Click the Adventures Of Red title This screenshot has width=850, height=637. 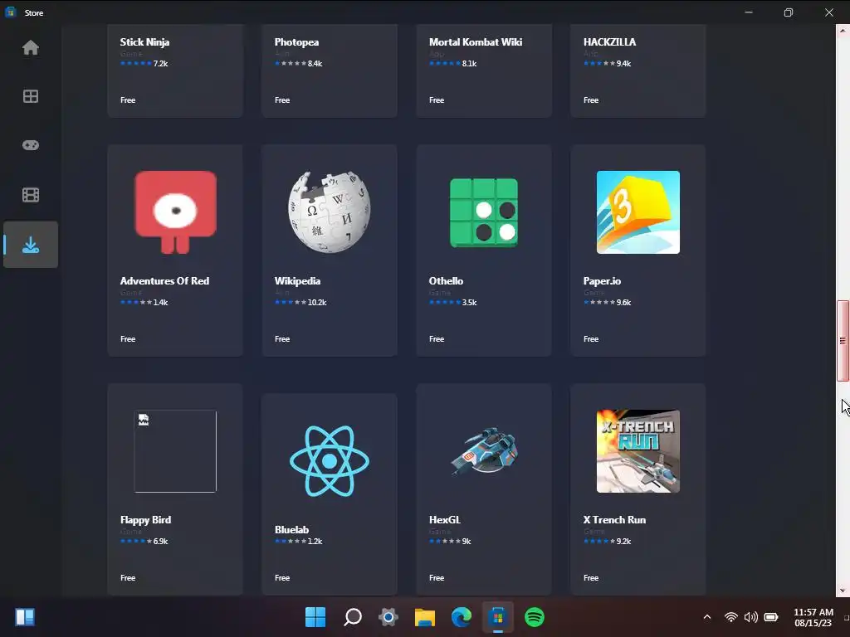(x=164, y=281)
